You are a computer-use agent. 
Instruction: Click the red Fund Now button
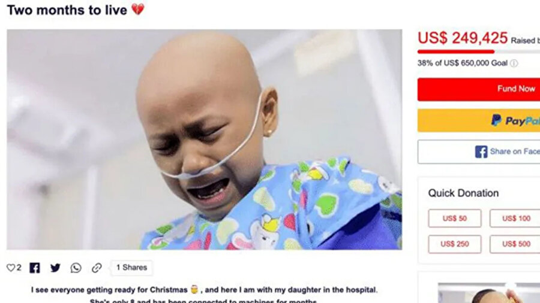[479, 89]
